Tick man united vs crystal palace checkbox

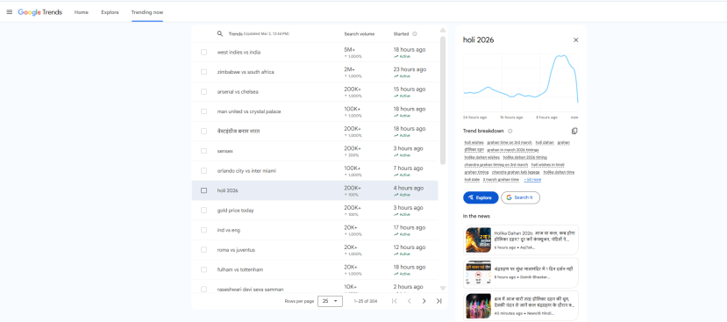(x=204, y=111)
